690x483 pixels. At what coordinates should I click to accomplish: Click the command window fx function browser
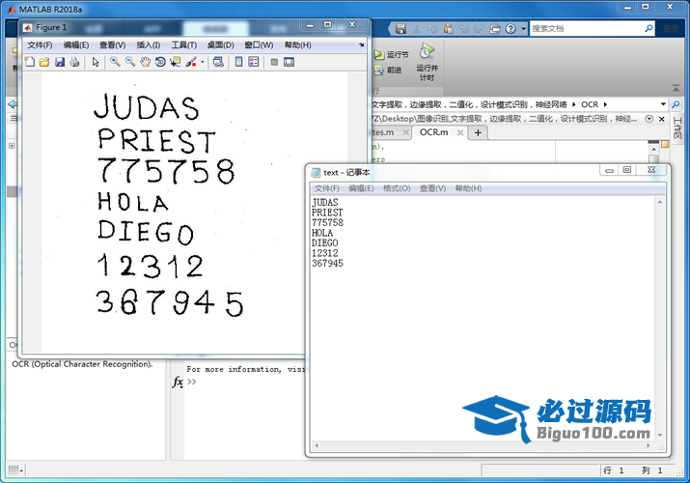point(178,382)
